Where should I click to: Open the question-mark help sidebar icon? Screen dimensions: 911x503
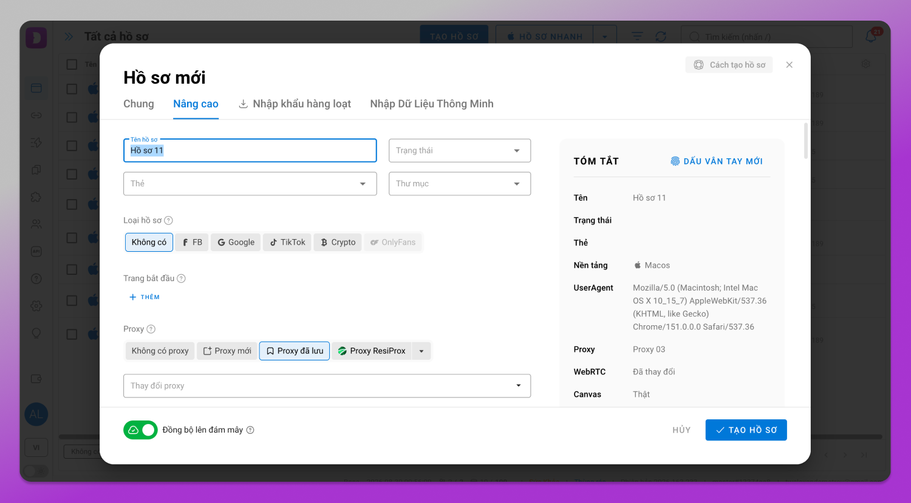36,279
